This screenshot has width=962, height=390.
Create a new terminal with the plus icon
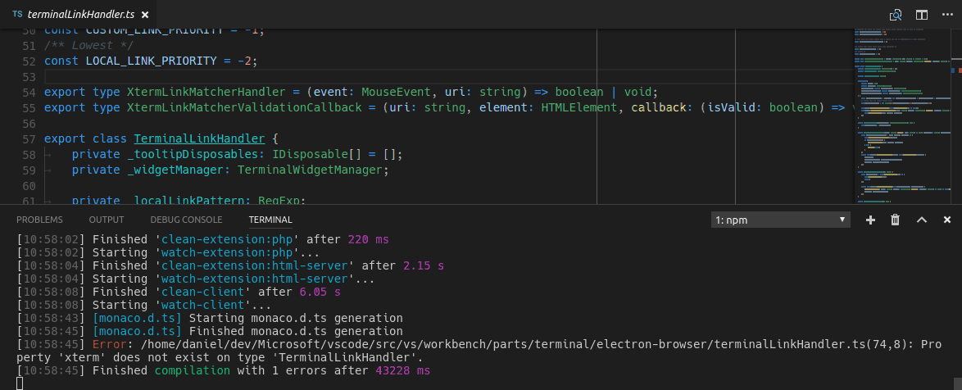(x=870, y=220)
